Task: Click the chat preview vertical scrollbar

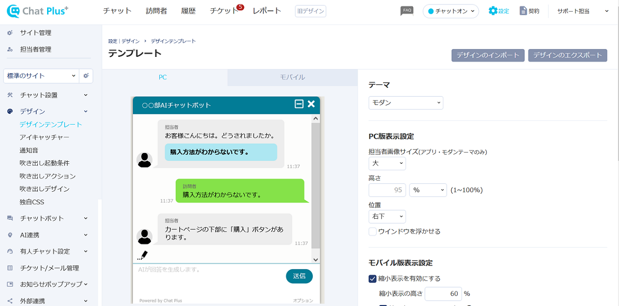Action: pos(315,186)
